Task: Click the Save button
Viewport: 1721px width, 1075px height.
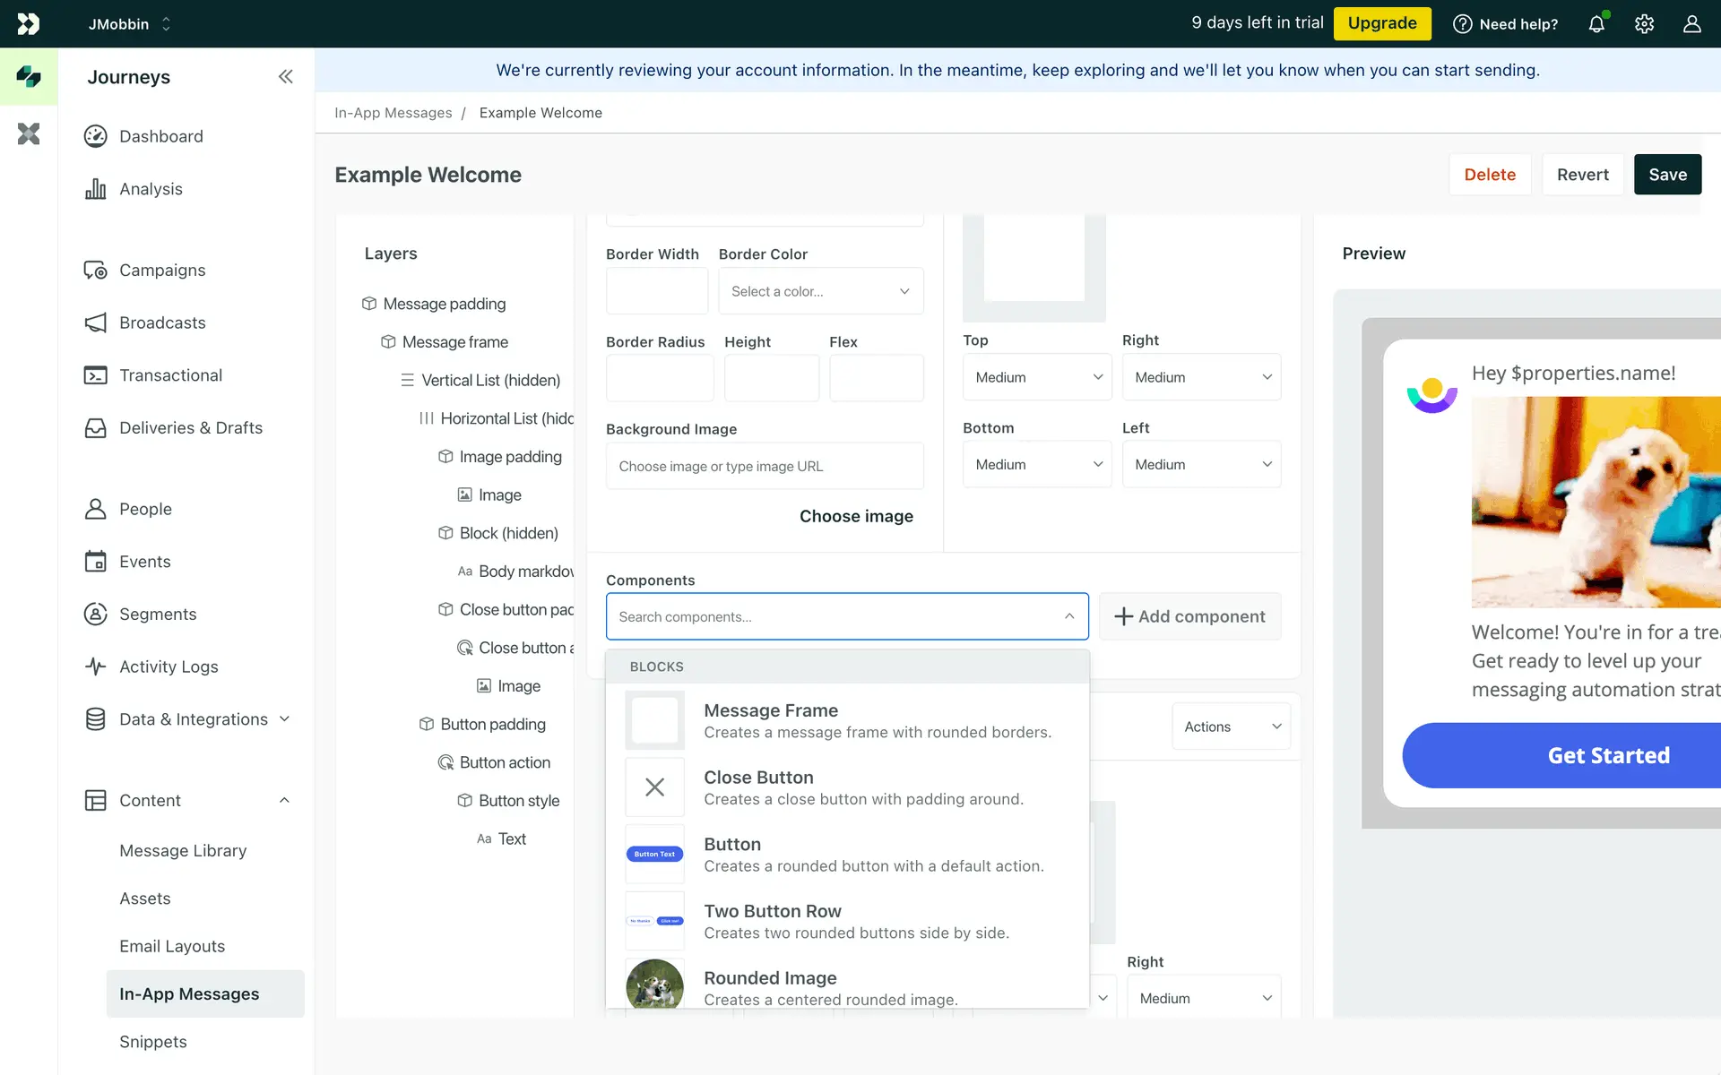Action: coord(1667,175)
